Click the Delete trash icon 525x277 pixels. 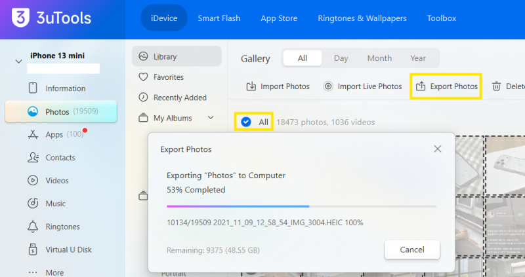tap(497, 86)
